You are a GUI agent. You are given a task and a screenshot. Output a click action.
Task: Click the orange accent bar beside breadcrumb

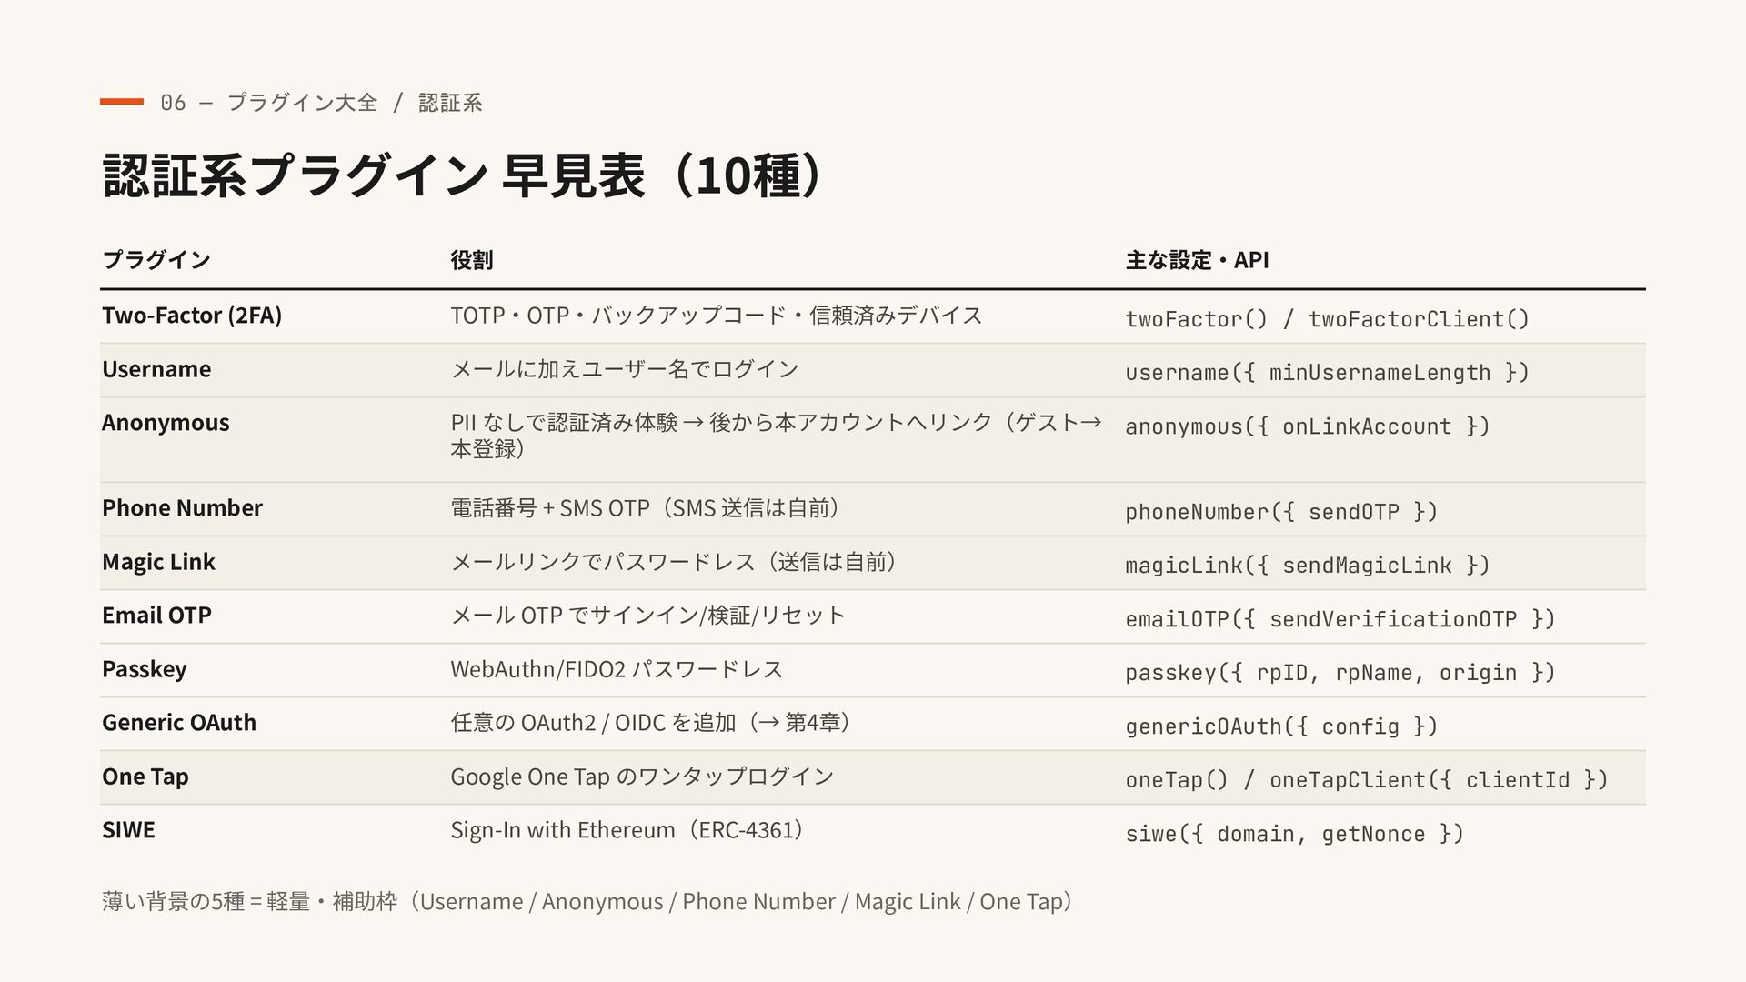pos(122,102)
